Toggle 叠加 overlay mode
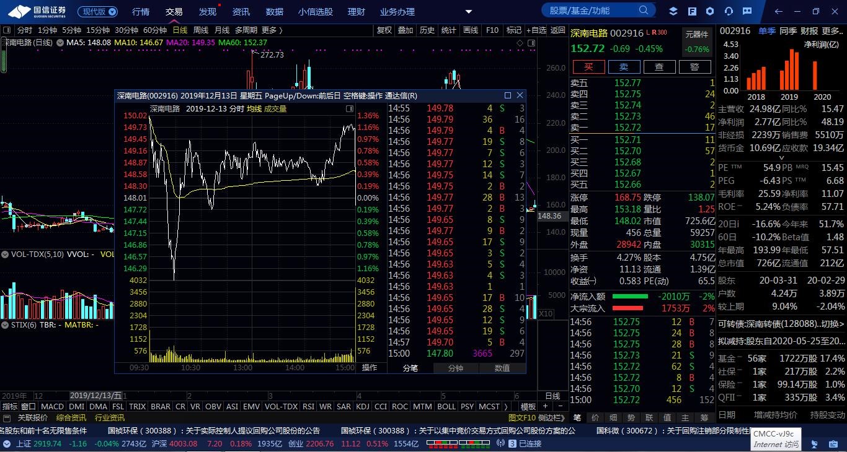Viewport: 847px width, 452px height. (x=406, y=30)
